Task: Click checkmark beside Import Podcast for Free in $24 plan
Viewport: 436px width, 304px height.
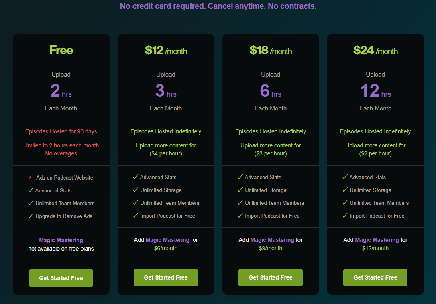Action: coord(345,215)
